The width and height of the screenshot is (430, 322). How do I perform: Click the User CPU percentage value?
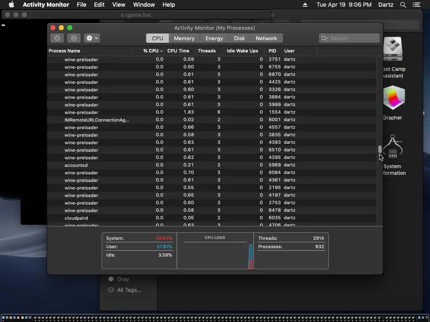164,247
